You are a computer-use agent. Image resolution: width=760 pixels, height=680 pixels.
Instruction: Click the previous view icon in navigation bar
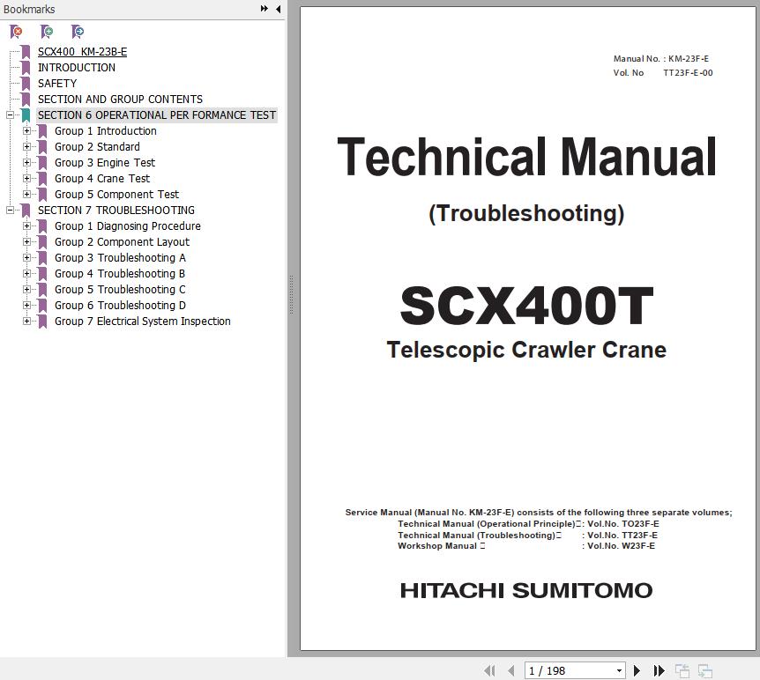pos(682,671)
